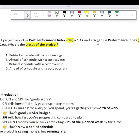Select the cursor Select tool
The height and width of the screenshot is (139, 139).
(x=27, y=15)
